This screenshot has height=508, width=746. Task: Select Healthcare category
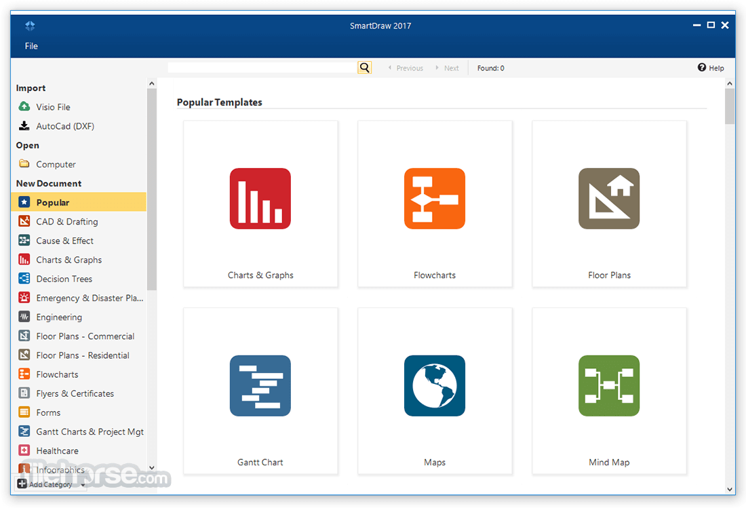pyautogui.click(x=79, y=450)
